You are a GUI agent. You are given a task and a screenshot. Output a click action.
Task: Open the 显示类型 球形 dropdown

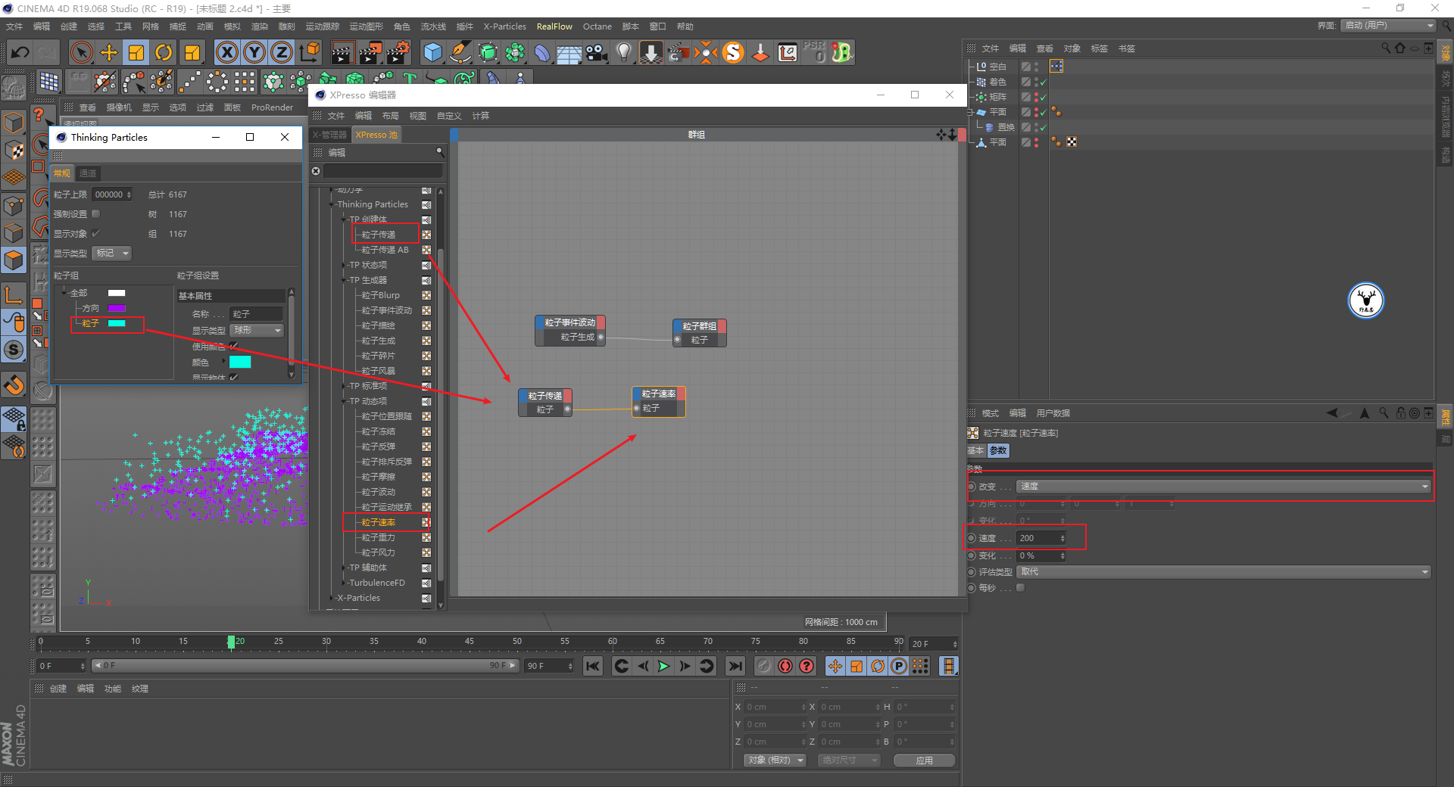coord(257,331)
